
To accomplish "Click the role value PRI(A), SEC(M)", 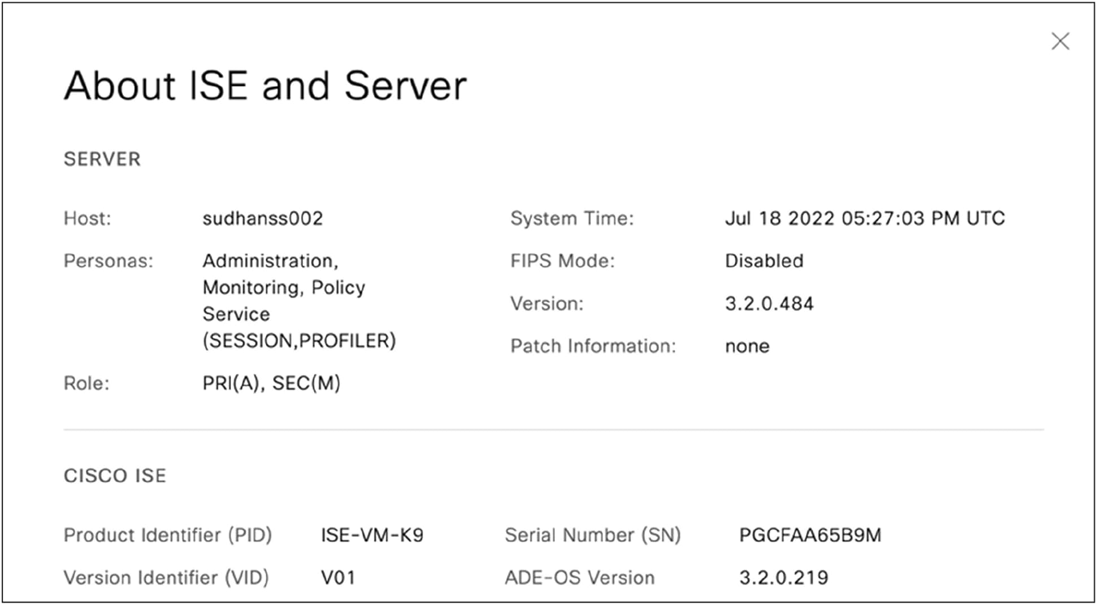I will (271, 384).
